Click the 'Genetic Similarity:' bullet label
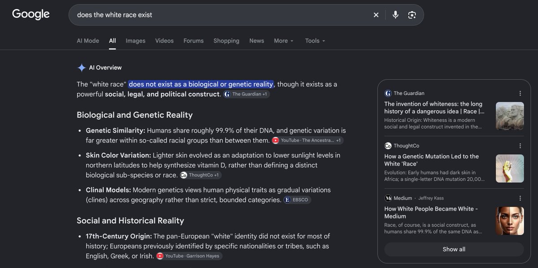This screenshot has width=538, height=268. [116, 130]
